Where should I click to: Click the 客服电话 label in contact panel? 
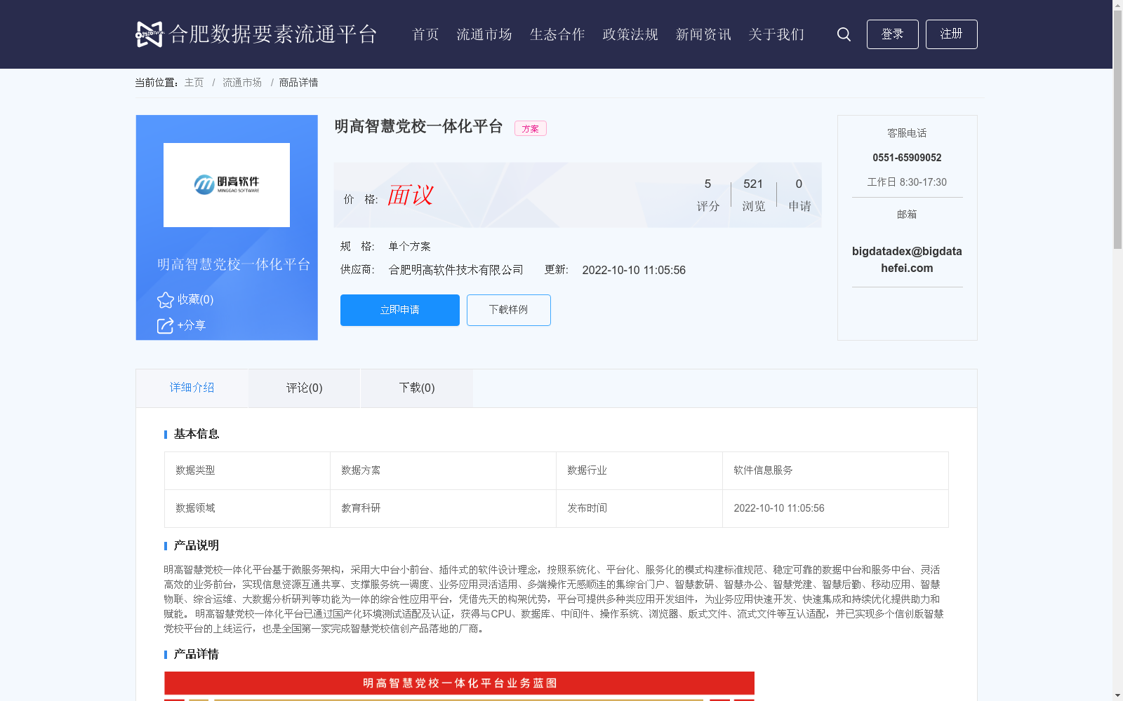[x=907, y=133]
